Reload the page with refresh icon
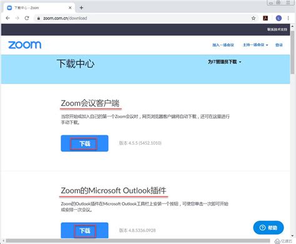The height and width of the screenshot is (244, 296). pyautogui.click(x=27, y=18)
